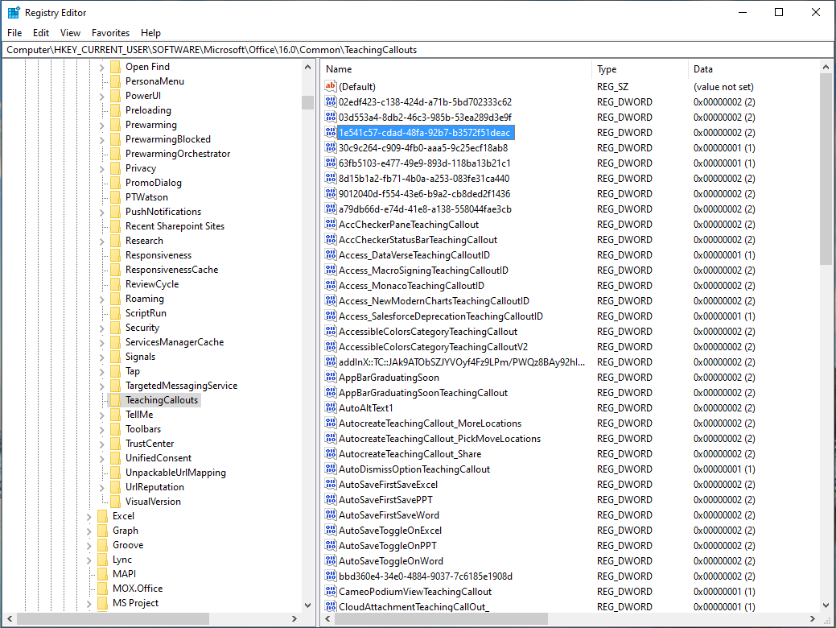Expand the Research key
The height and width of the screenshot is (628, 836).
tap(102, 242)
